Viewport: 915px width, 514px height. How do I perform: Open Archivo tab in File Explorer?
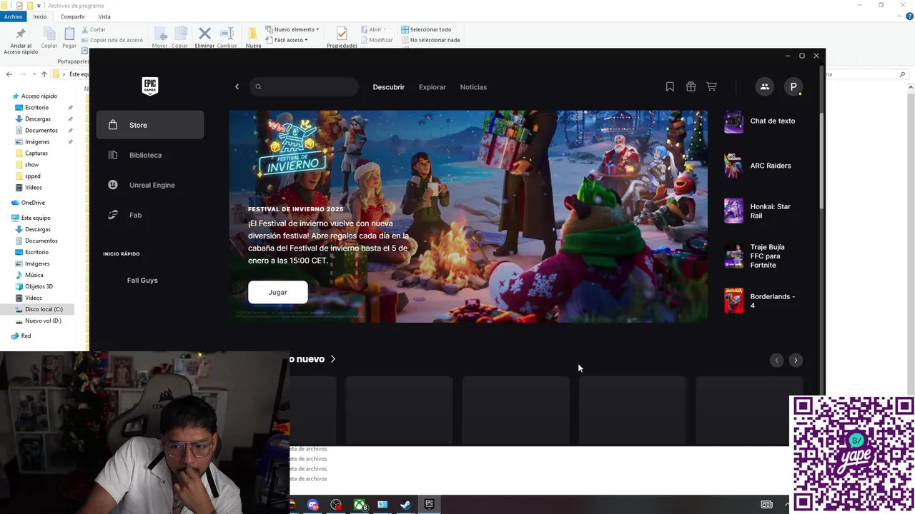click(14, 16)
